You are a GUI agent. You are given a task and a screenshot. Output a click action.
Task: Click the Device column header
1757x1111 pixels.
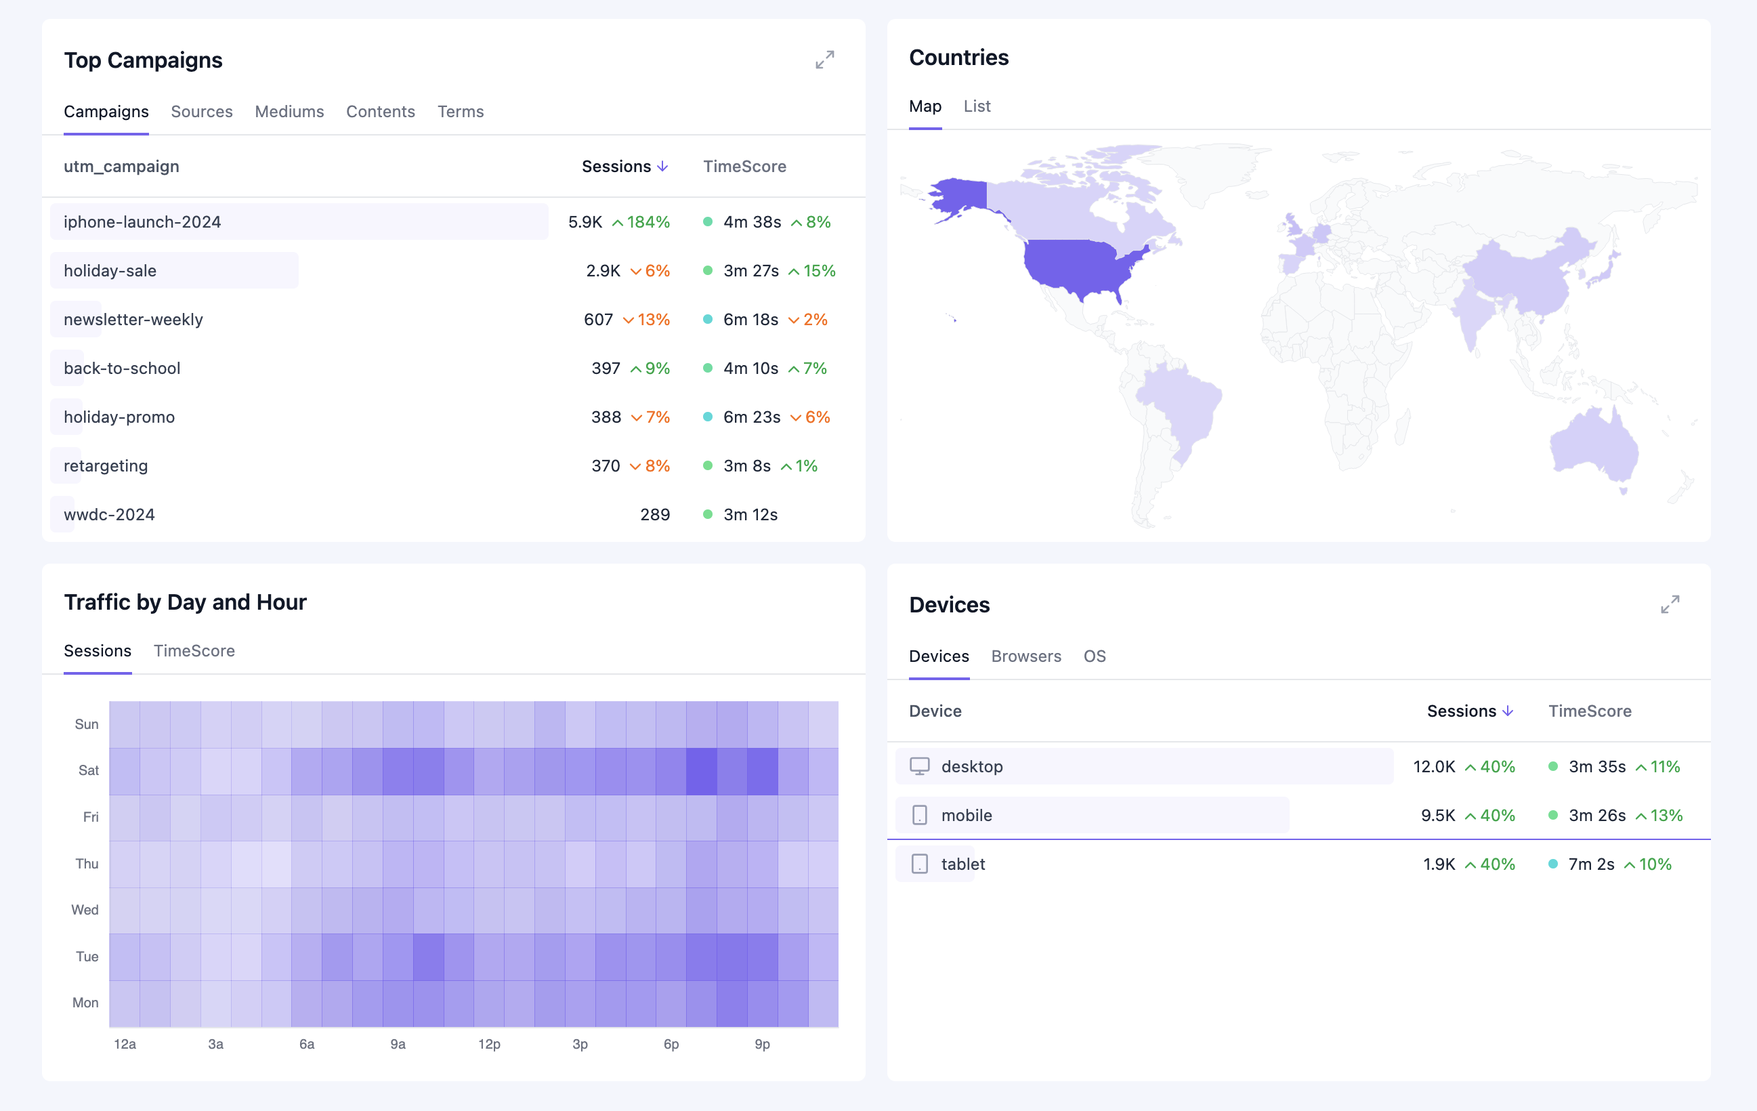pyautogui.click(x=935, y=711)
